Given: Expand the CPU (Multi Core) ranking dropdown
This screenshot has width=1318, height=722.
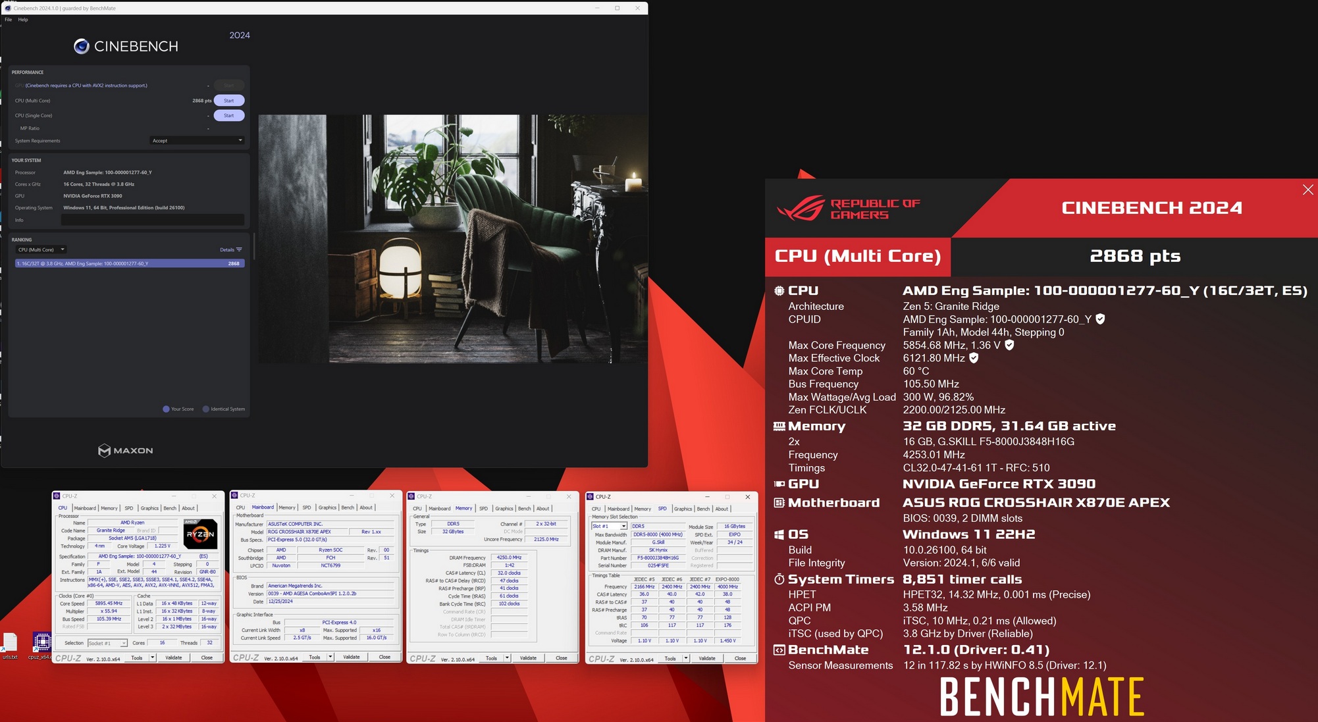Looking at the screenshot, I should pyautogui.click(x=41, y=250).
